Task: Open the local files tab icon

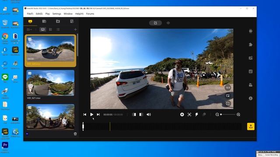Action: point(30,21)
